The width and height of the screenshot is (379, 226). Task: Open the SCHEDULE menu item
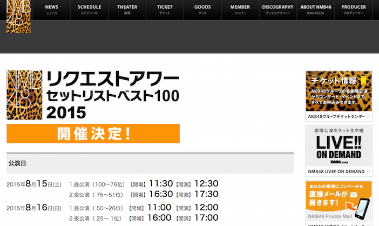(x=89, y=10)
